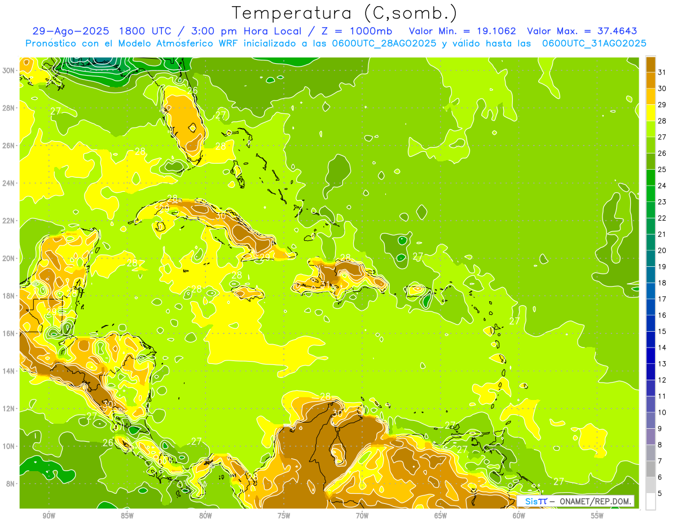Click the purple swatch between legend values 9 and 10

pos(650,420)
